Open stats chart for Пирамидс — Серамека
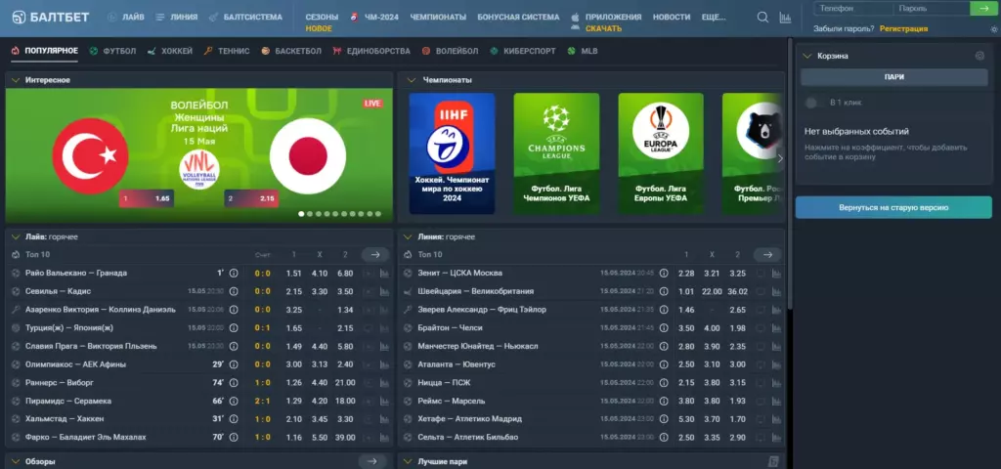Screen dimensions: 1001x469 pyautogui.click(x=384, y=401)
